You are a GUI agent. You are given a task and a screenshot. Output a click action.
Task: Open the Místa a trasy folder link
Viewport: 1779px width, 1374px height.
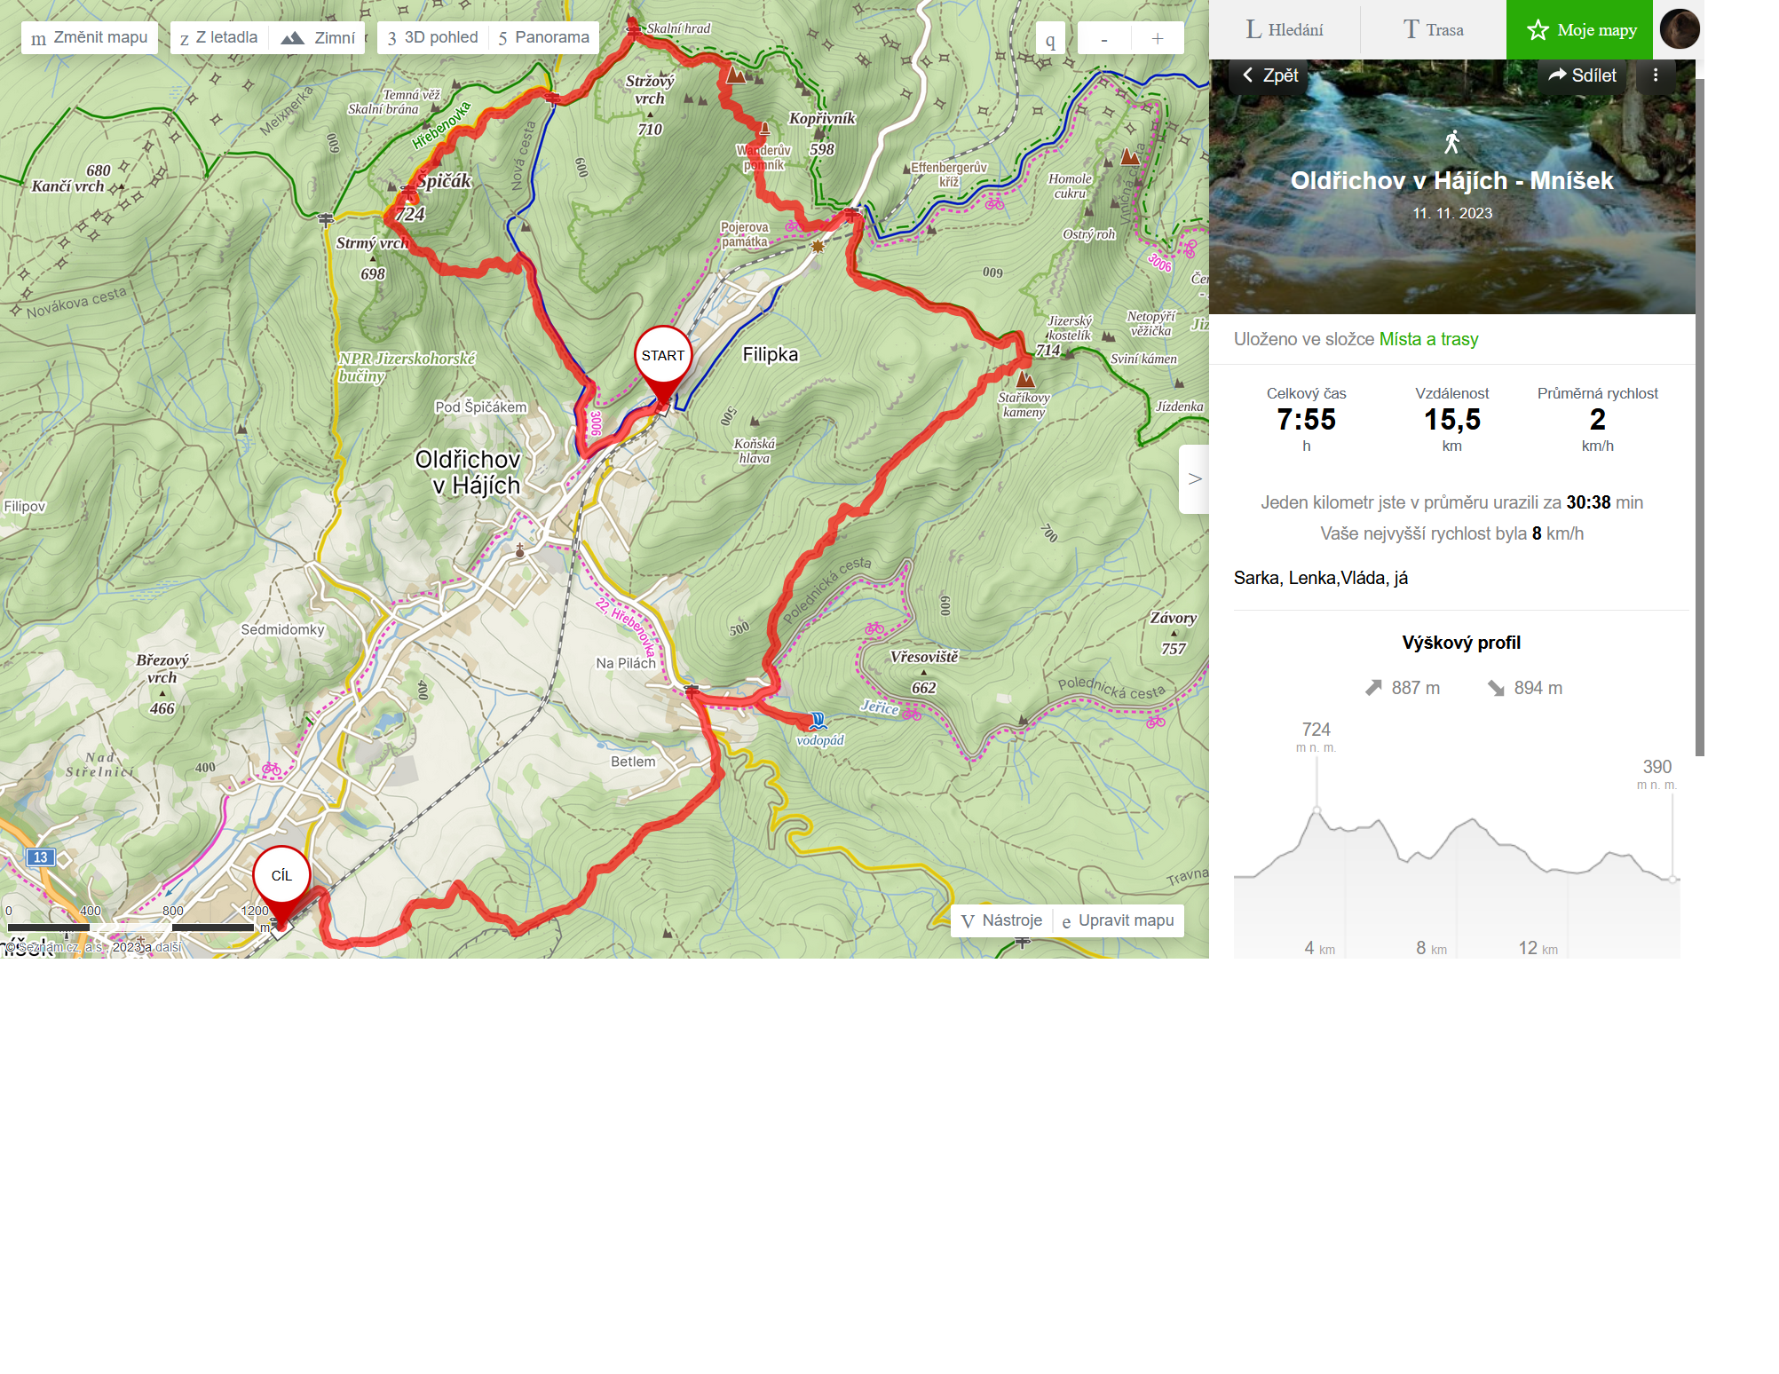(1428, 339)
